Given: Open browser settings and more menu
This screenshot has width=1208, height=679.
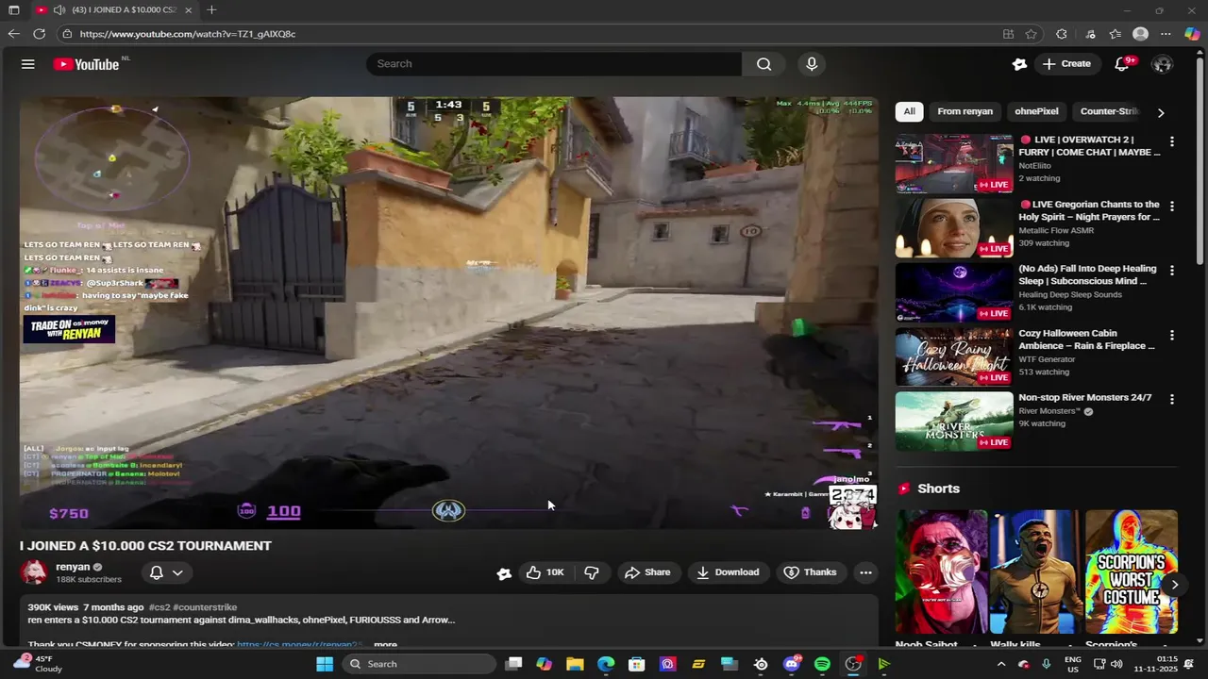Looking at the screenshot, I should point(1166,34).
